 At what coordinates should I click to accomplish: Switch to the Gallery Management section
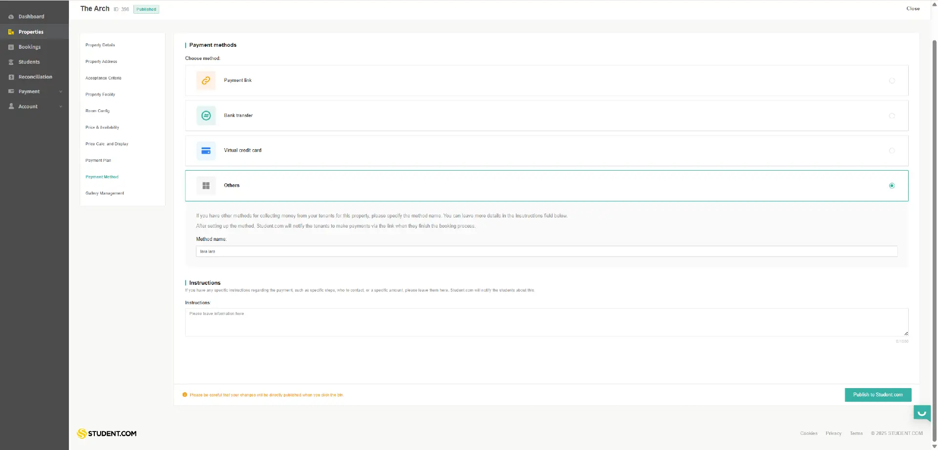click(x=105, y=193)
